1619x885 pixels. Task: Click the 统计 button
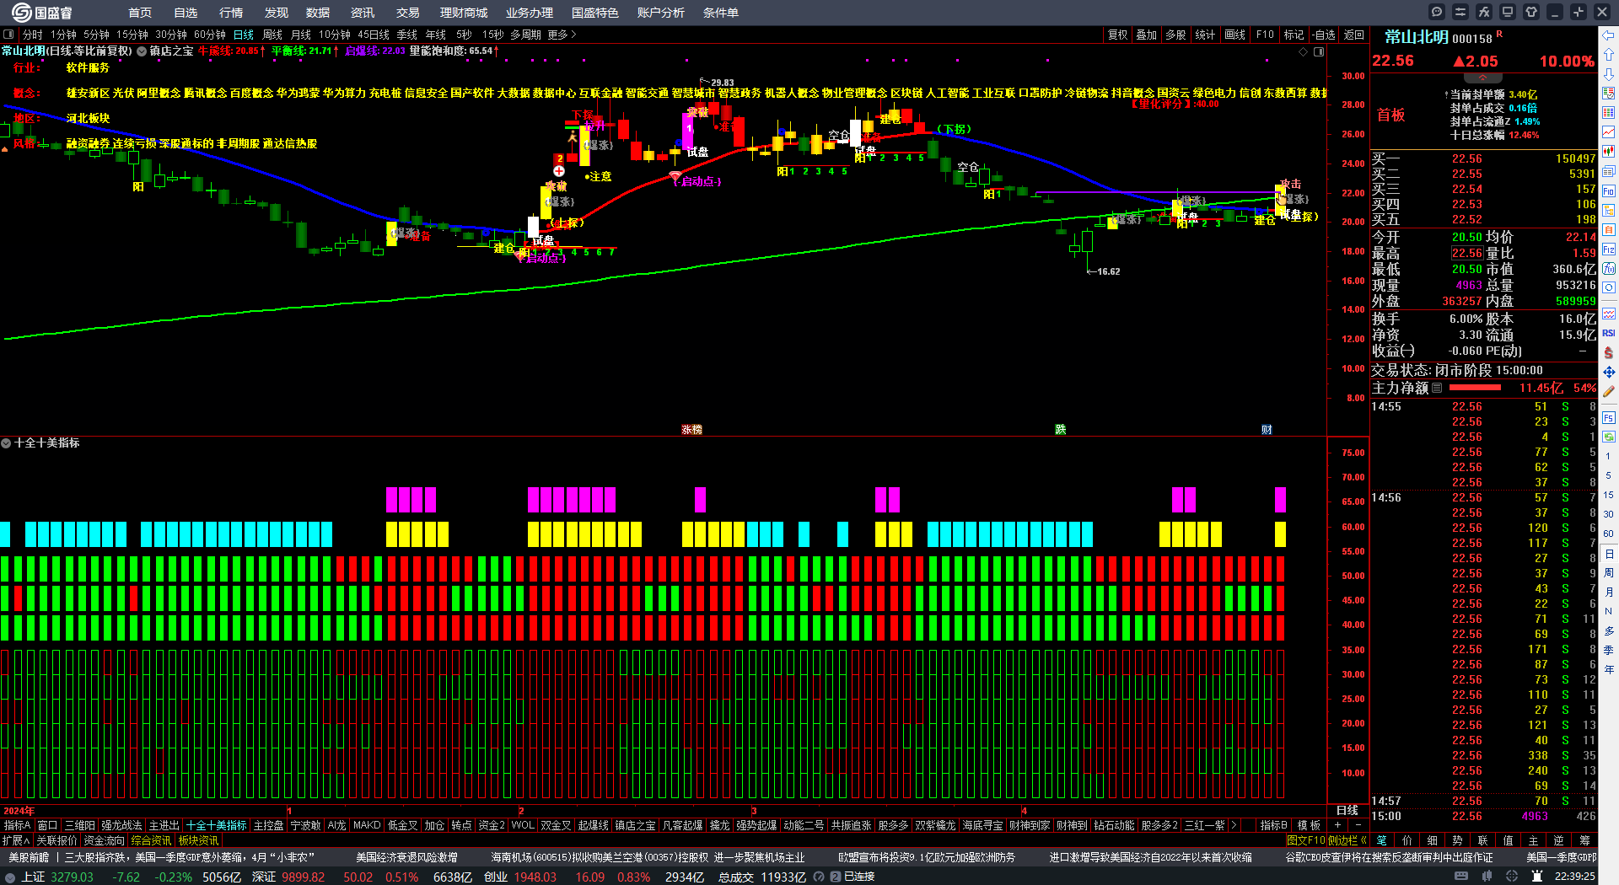point(1206,35)
